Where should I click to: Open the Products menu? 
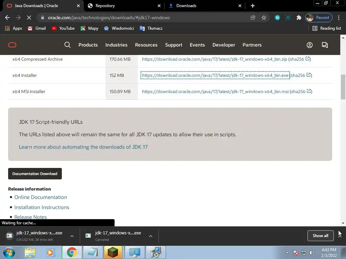pos(88,45)
